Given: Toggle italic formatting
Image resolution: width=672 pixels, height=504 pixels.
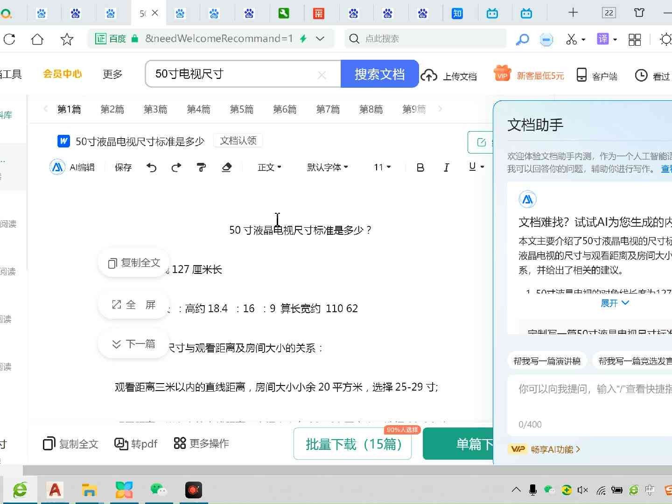Looking at the screenshot, I should coord(446,168).
